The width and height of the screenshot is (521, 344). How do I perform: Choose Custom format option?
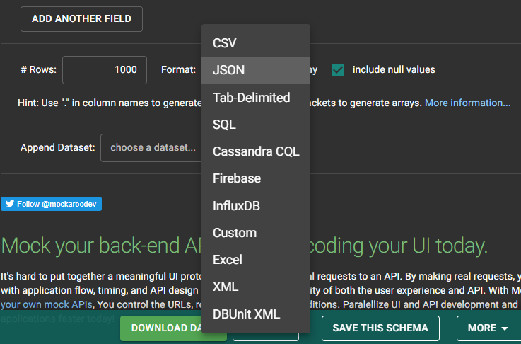pyautogui.click(x=256, y=233)
